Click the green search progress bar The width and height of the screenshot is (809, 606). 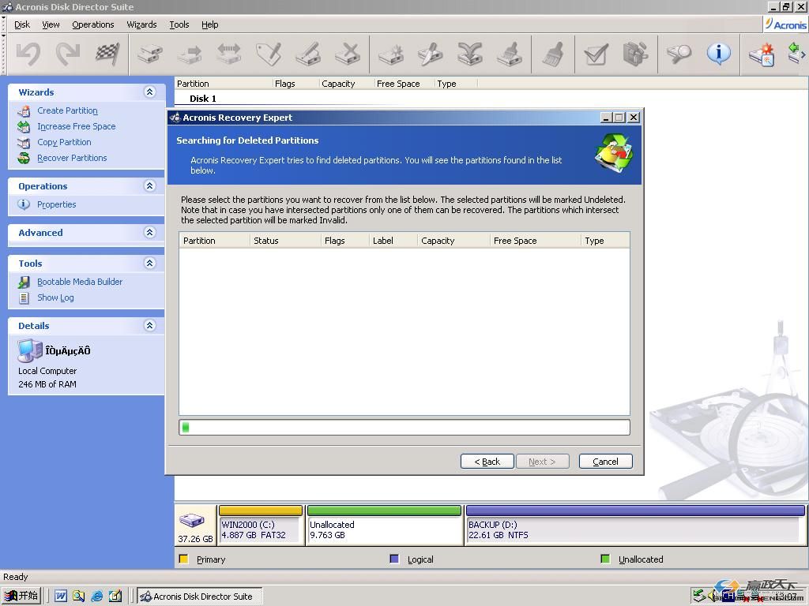click(404, 427)
